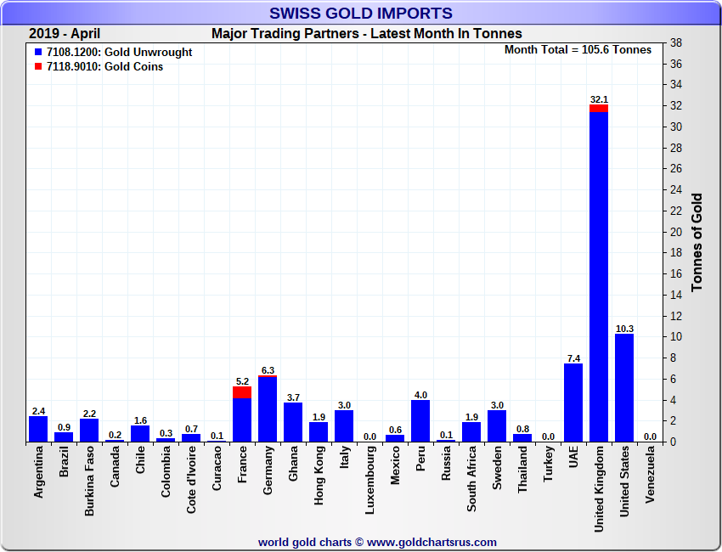The width and height of the screenshot is (722, 552).
Task: Click the Germany bar labeled 6.3
Action: [x=268, y=409]
